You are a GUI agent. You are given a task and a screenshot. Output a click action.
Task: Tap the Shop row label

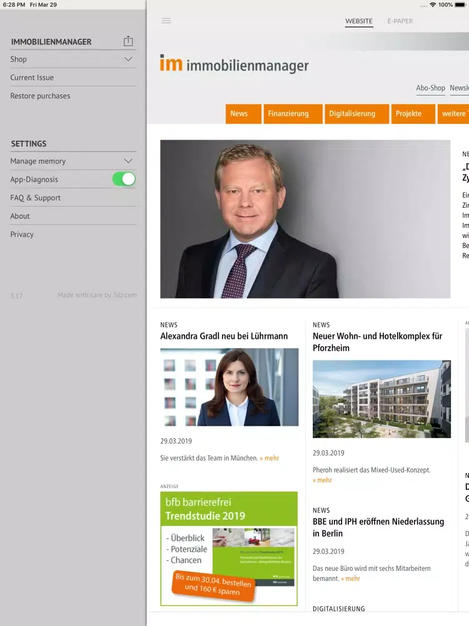coord(18,59)
